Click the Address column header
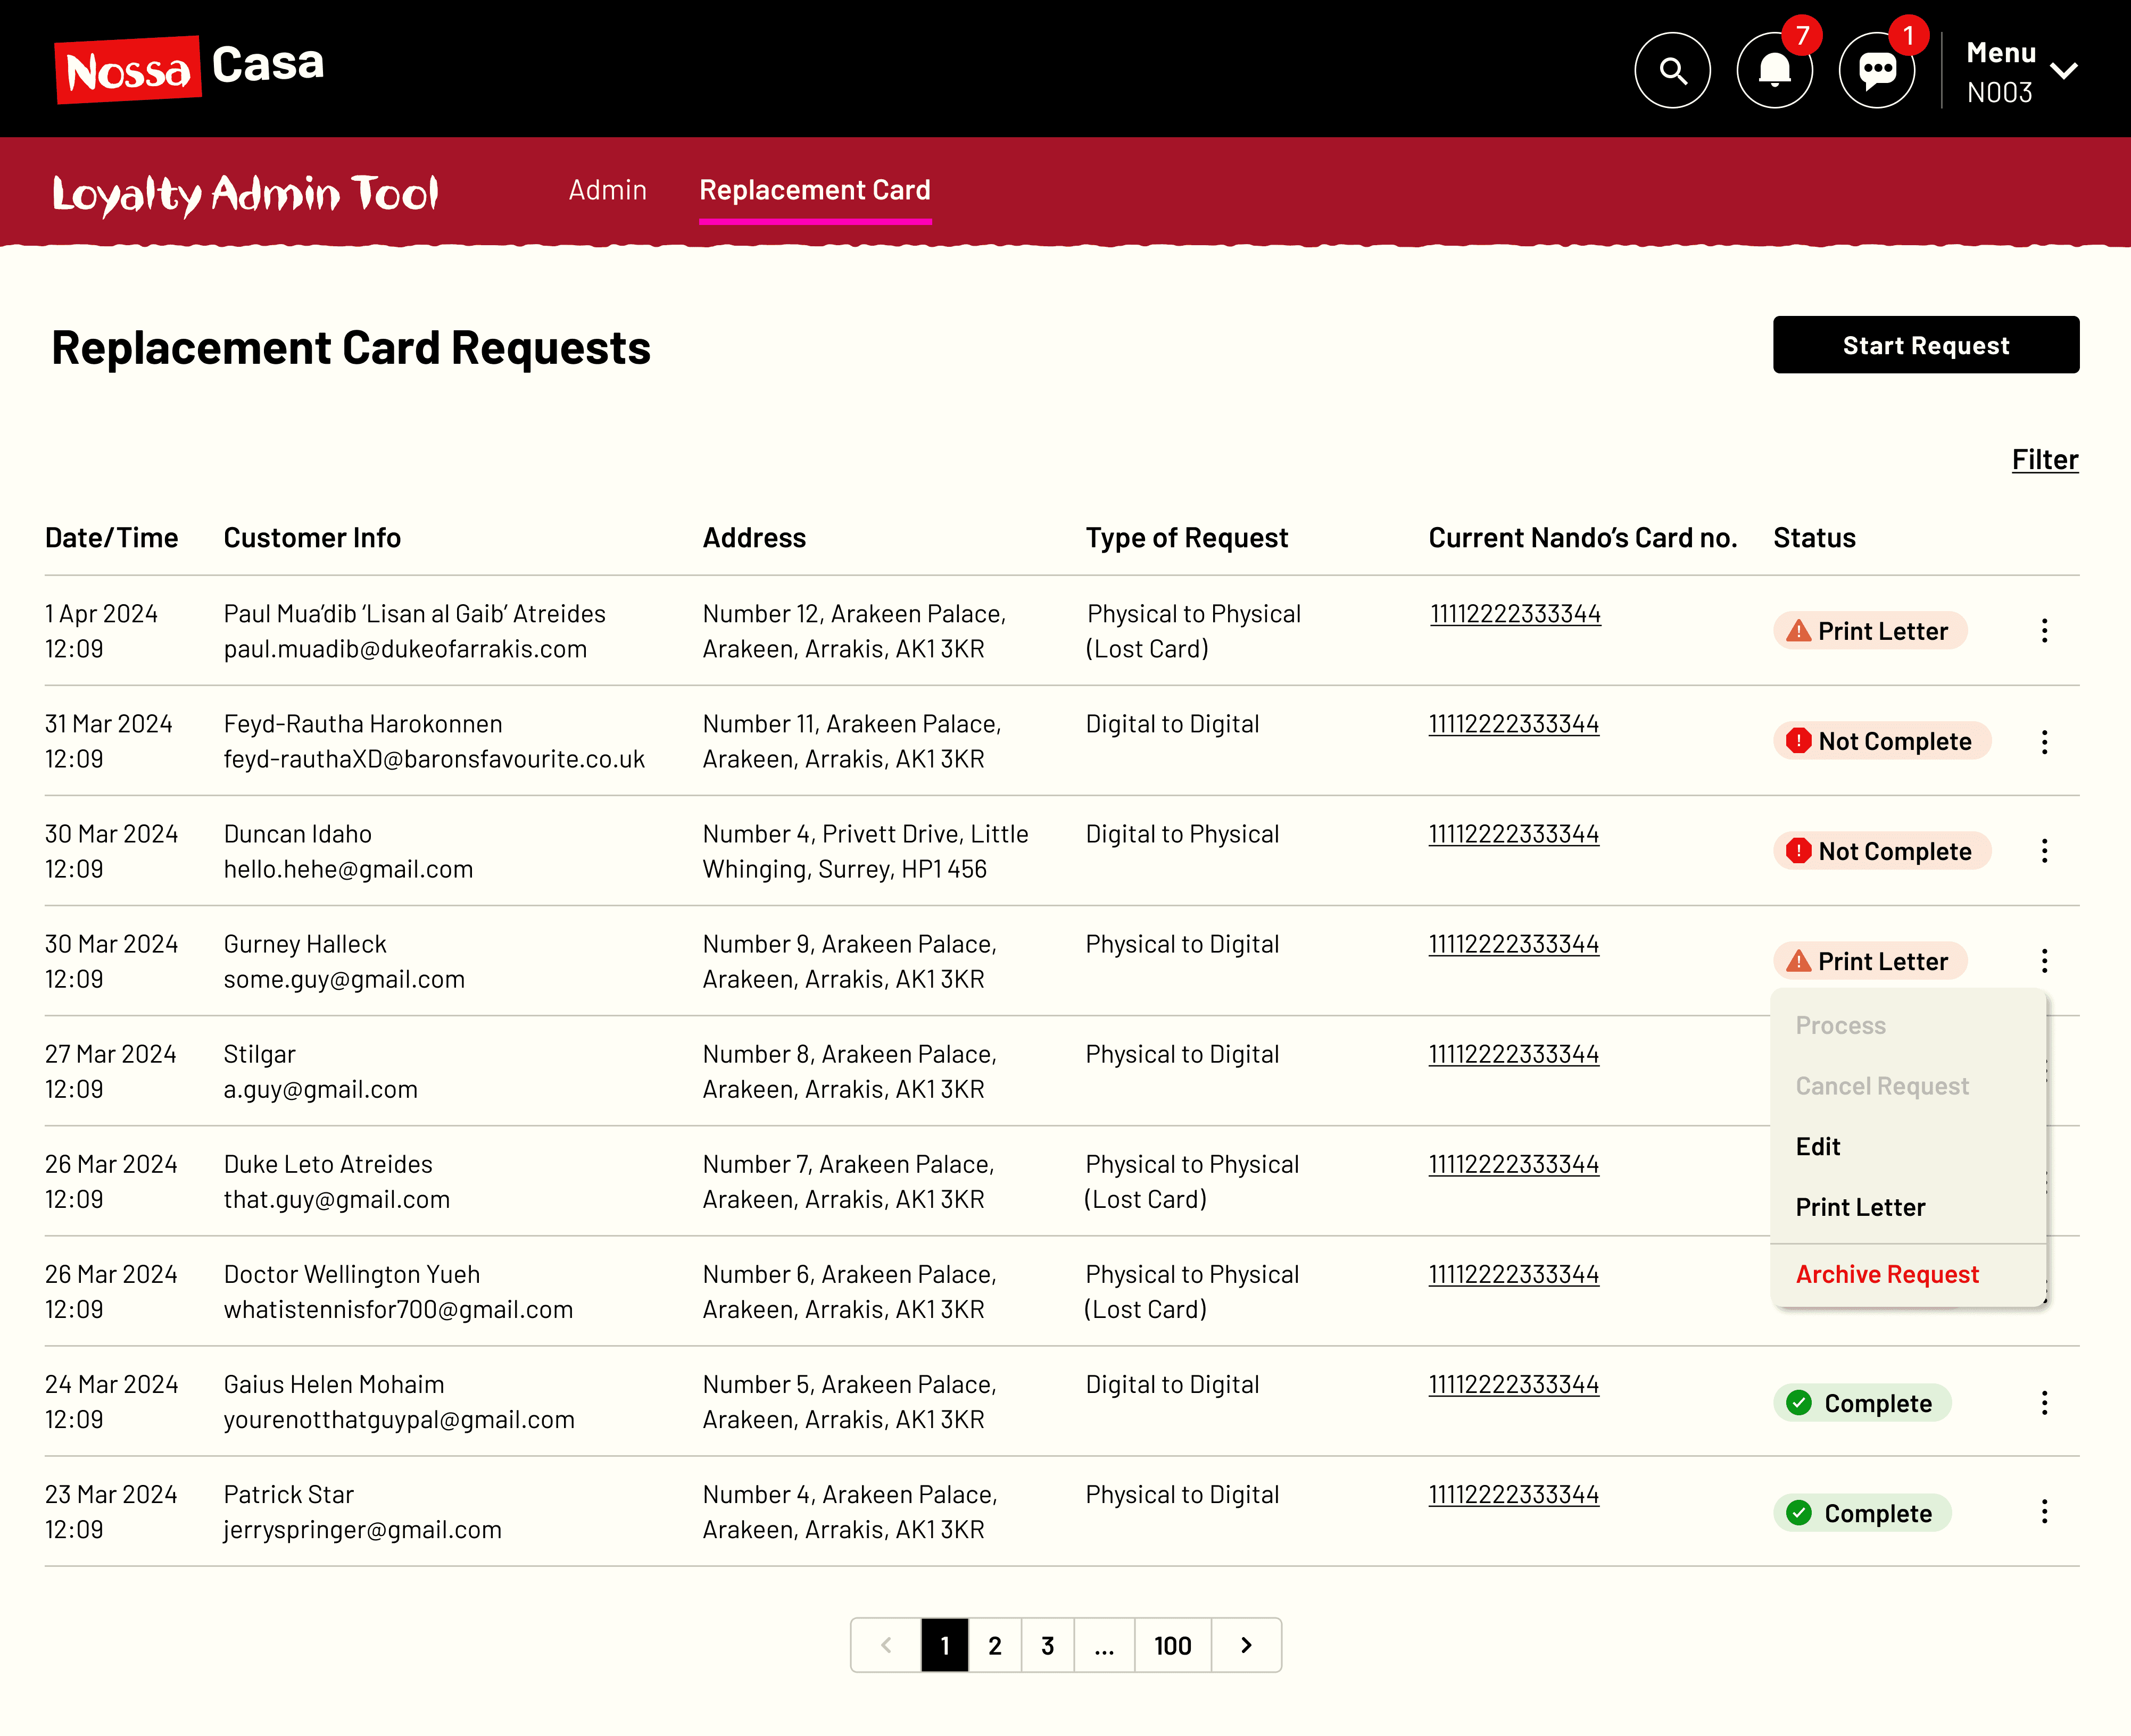Viewport: 2131px width, 1736px height. tap(753, 538)
